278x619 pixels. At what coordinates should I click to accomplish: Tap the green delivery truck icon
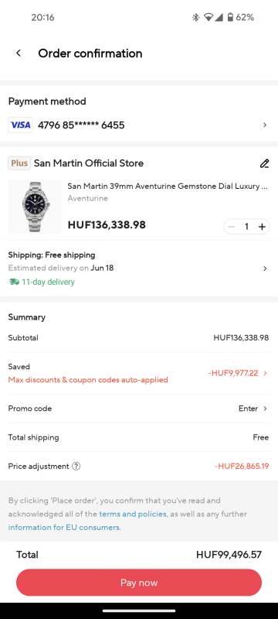[14, 282]
